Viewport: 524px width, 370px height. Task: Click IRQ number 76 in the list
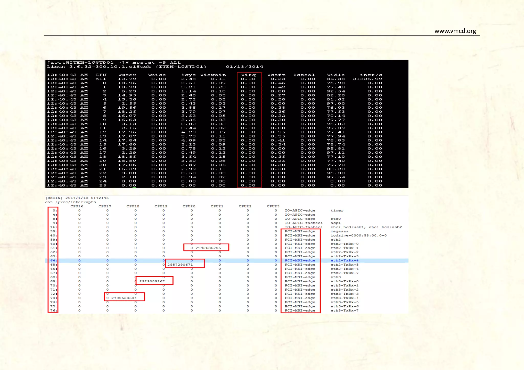[x=53, y=310]
